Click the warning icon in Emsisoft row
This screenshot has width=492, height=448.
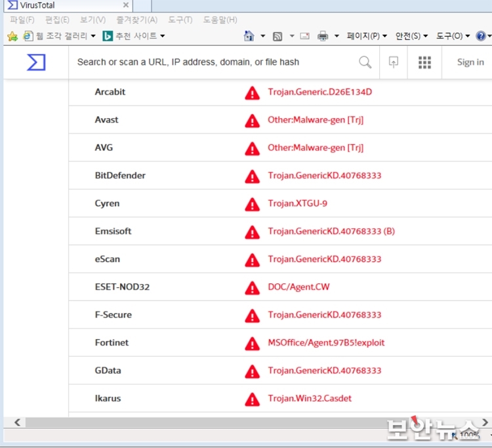coord(253,232)
